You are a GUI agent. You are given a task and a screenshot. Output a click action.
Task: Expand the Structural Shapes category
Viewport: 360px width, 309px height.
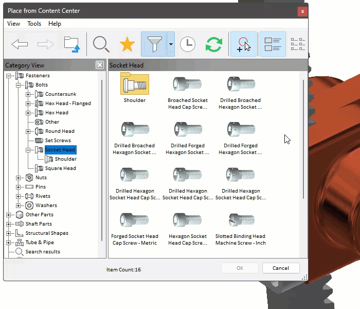[9, 233]
